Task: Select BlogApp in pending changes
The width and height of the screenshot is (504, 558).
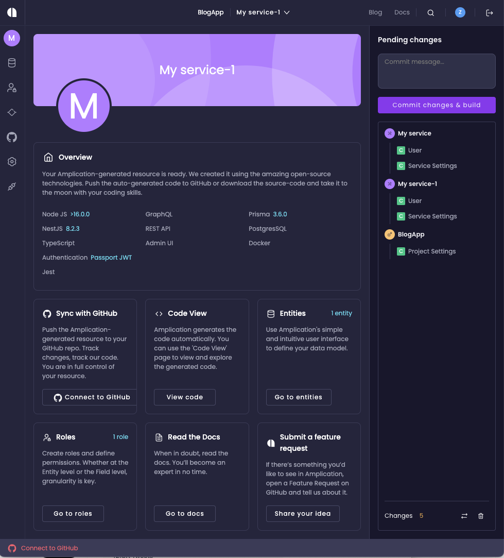Action: tap(411, 234)
